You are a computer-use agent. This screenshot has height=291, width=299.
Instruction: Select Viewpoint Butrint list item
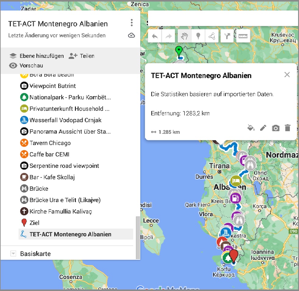click(76, 86)
